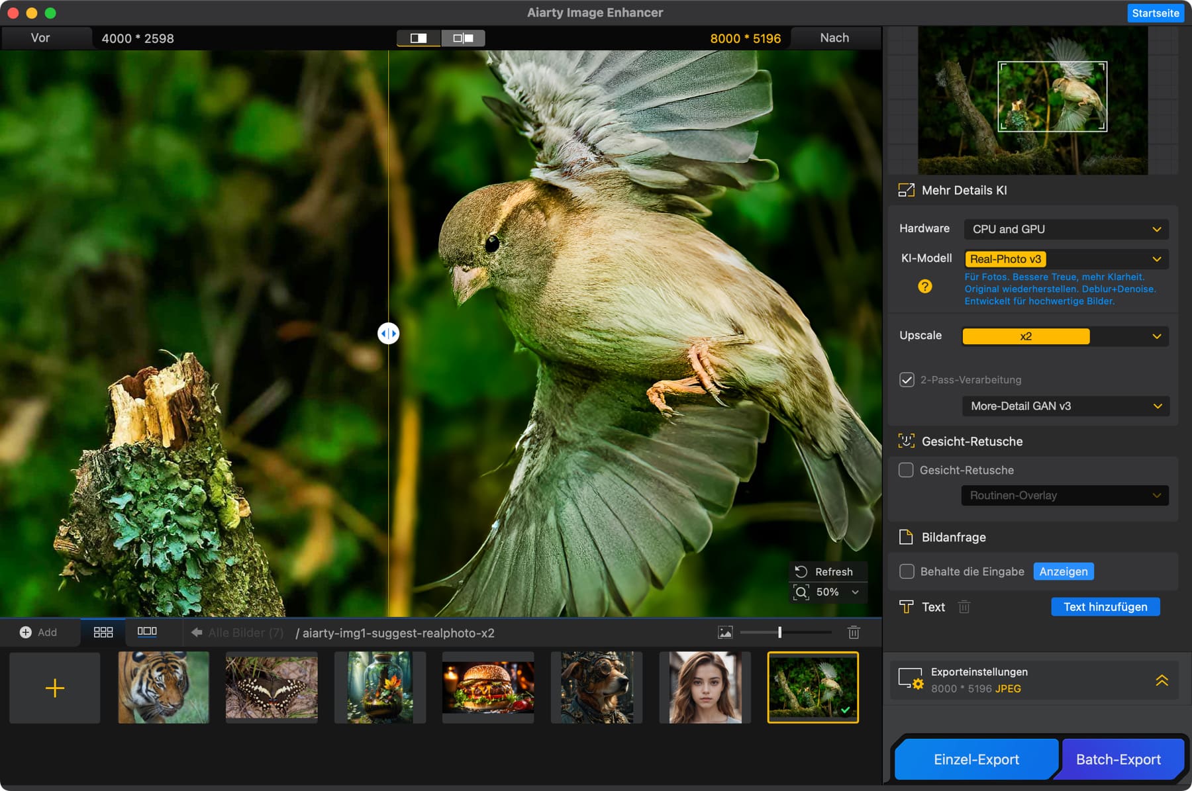Click the Refresh preview icon

pos(801,571)
